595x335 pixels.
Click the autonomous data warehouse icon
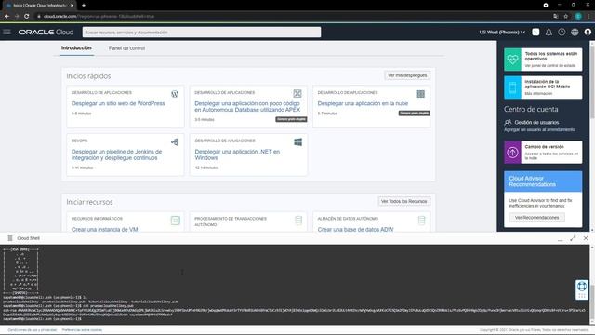click(x=421, y=221)
